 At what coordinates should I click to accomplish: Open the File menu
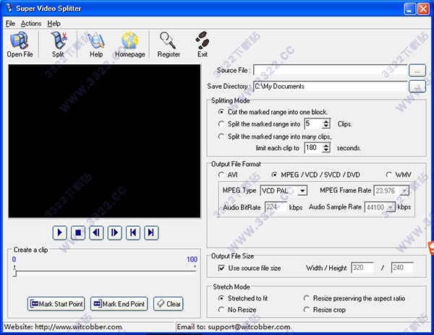(x=10, y=23)
